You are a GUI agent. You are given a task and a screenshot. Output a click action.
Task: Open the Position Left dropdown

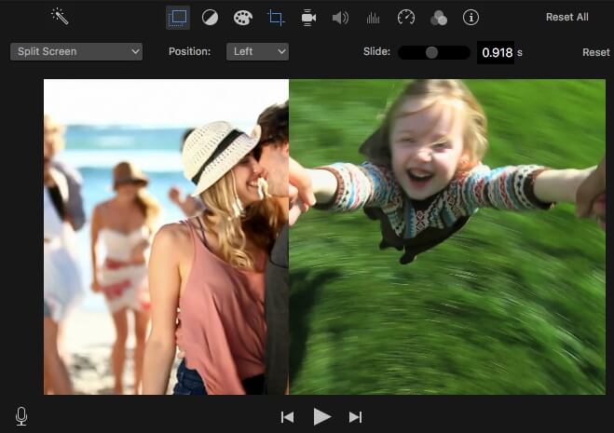pos(257,51)
